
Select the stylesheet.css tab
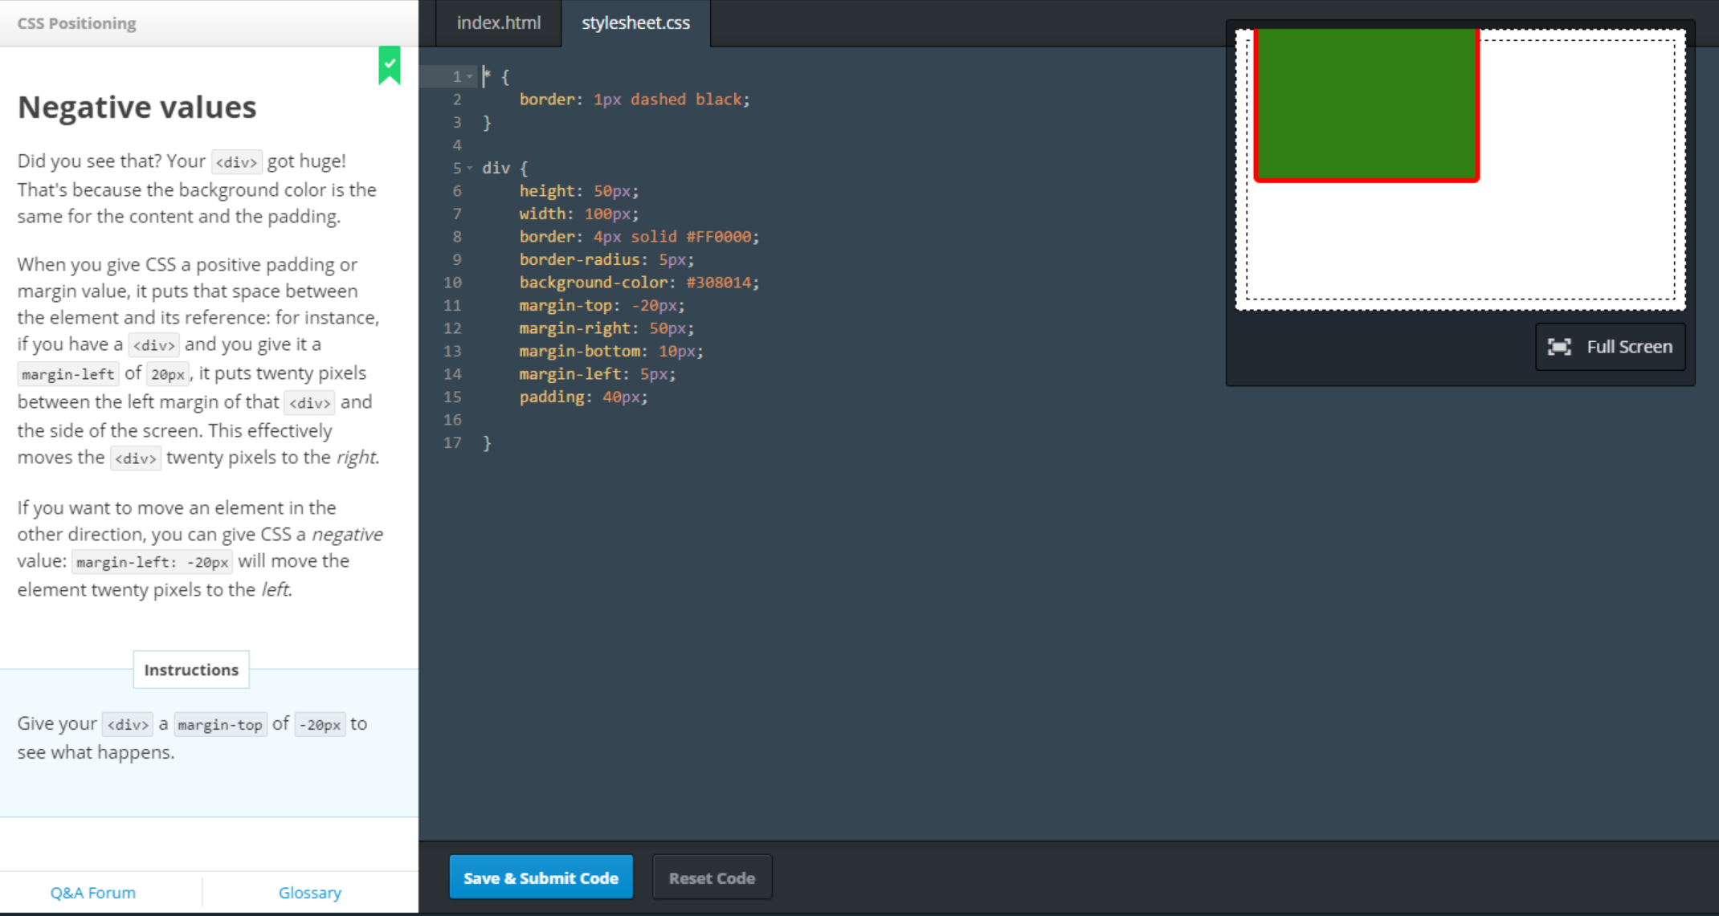635,22
